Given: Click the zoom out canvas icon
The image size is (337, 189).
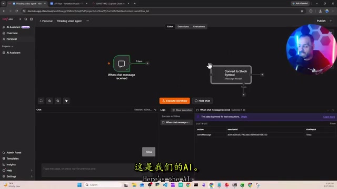Looking at the screenshot, I should [58, 101].
